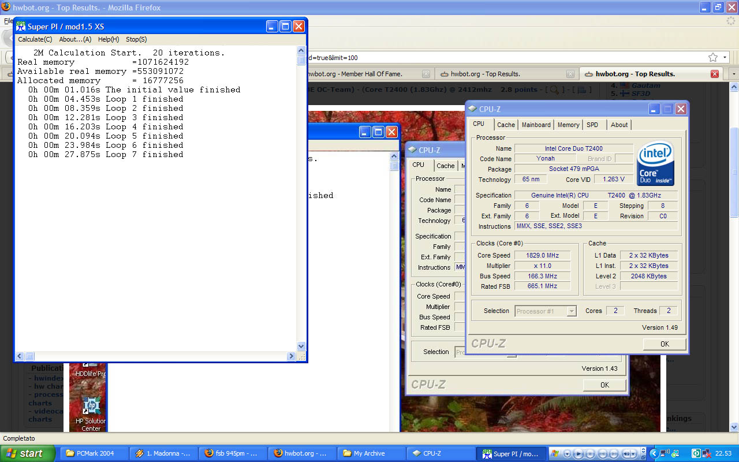Open the Gautam member link
Screen dimensions: 739x462
(645, 85)
